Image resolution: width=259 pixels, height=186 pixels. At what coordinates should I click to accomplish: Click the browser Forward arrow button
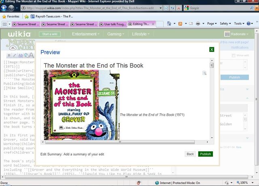pos(11,8)
